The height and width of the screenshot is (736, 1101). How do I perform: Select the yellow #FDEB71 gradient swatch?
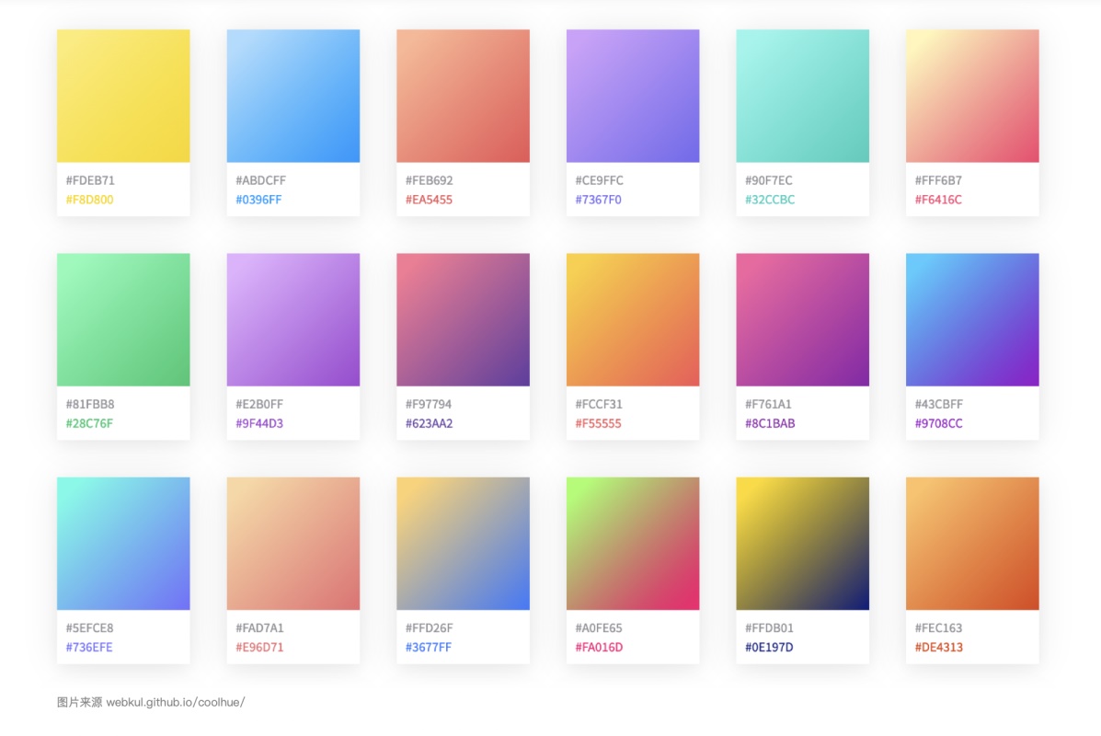[x=123, y=96]
